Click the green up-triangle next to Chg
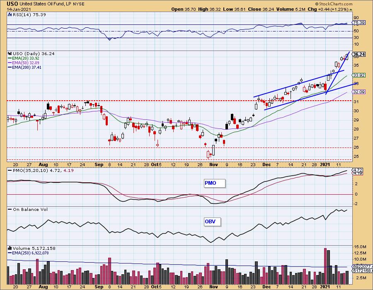Viewport: 373px width, 290px height. [351, 10]
